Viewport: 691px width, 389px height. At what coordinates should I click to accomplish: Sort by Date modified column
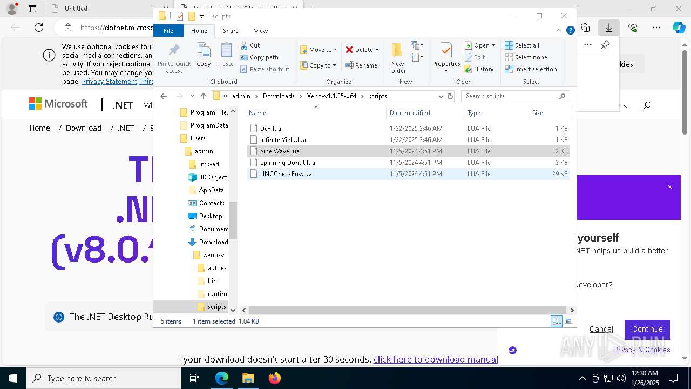pos(425,113)
